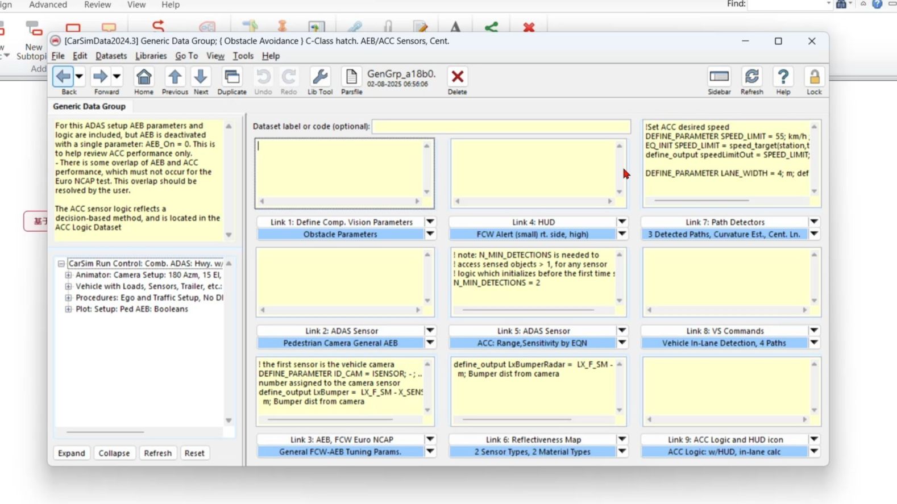Screen dimensions: 897x504
Task: Go to Next dataset arrow icon
Action: (201, 76)
